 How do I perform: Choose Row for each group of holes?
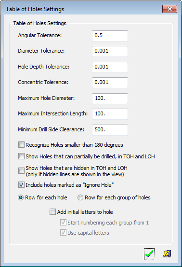point(80,197)
